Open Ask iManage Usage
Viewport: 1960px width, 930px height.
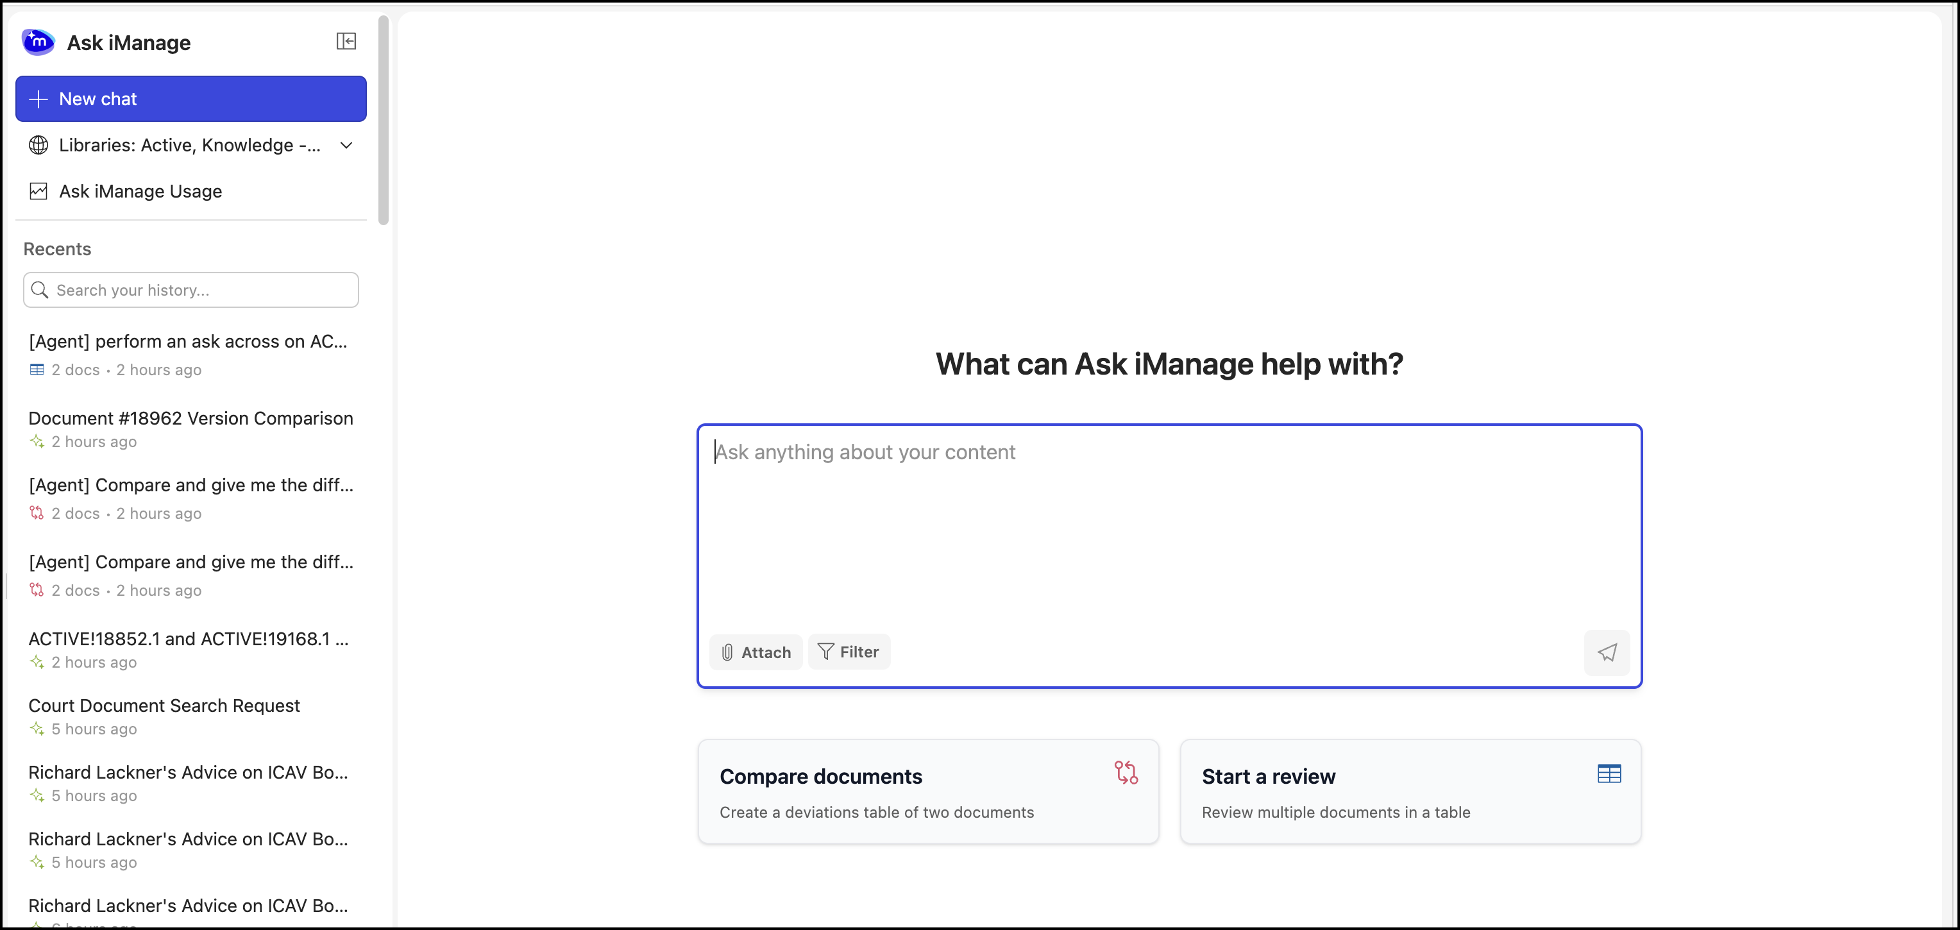pyautogui.click(x=190, y=191)
